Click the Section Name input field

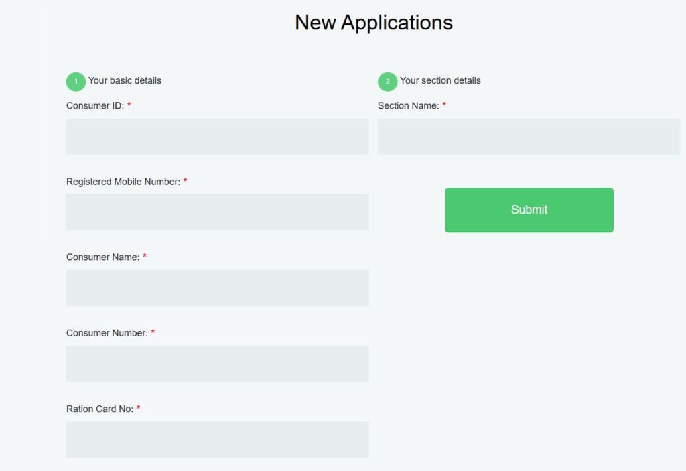(x=529, y=136)
